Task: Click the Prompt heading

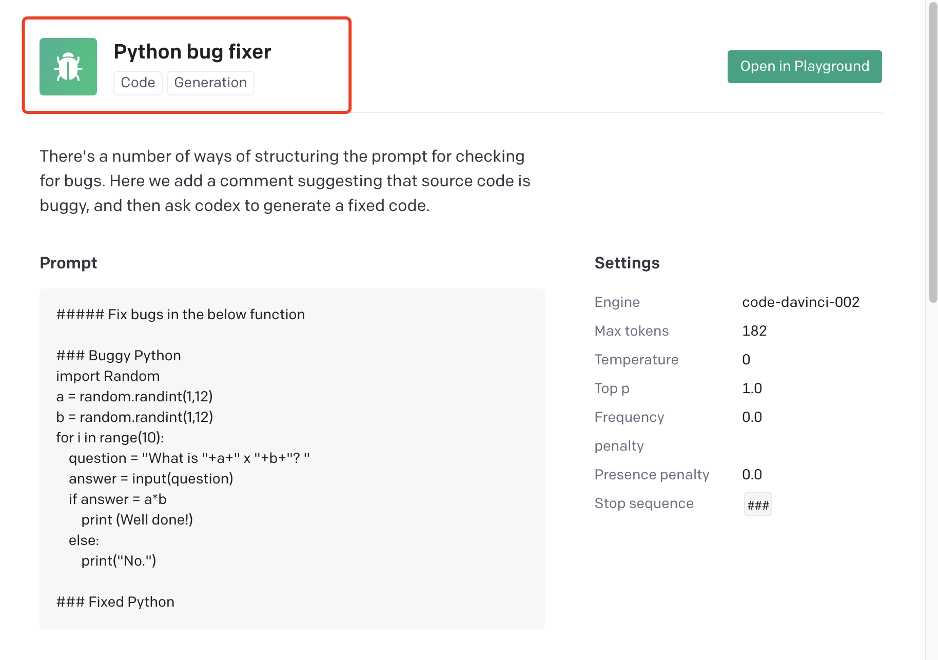Action: pos(68,263)
